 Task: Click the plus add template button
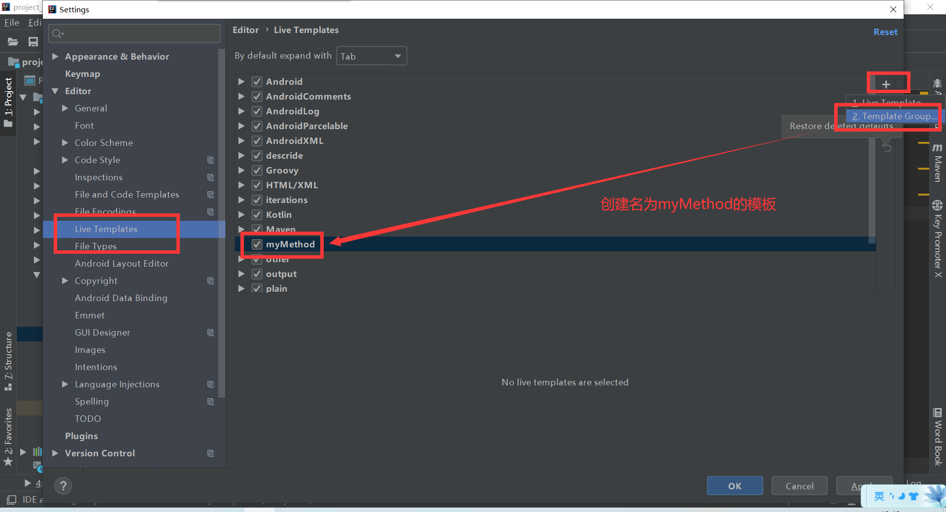click(886, 84)
